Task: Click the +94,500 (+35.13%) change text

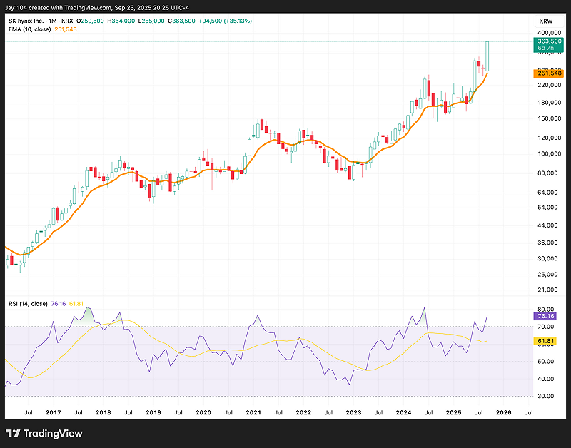Action: pyautogui.click(x=225, y=21)
